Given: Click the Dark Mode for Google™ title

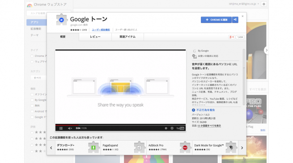Looking at the screenshot, I should click(x=209, y=145).
